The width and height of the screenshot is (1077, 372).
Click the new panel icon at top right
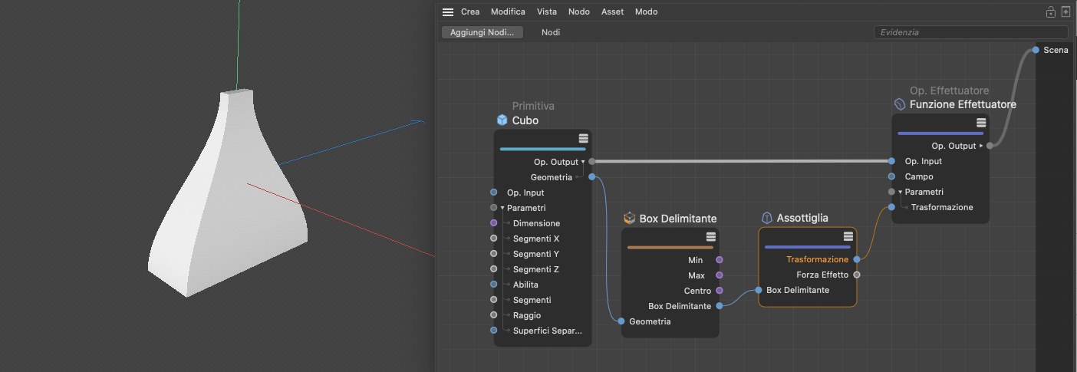coord(1066,12)
